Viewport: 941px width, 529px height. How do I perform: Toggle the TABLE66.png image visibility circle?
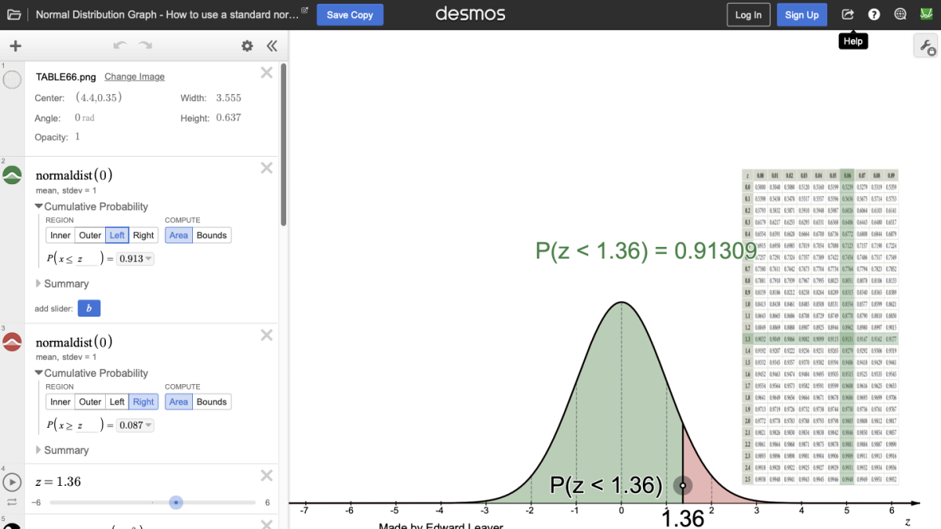[x=13, y=79]
